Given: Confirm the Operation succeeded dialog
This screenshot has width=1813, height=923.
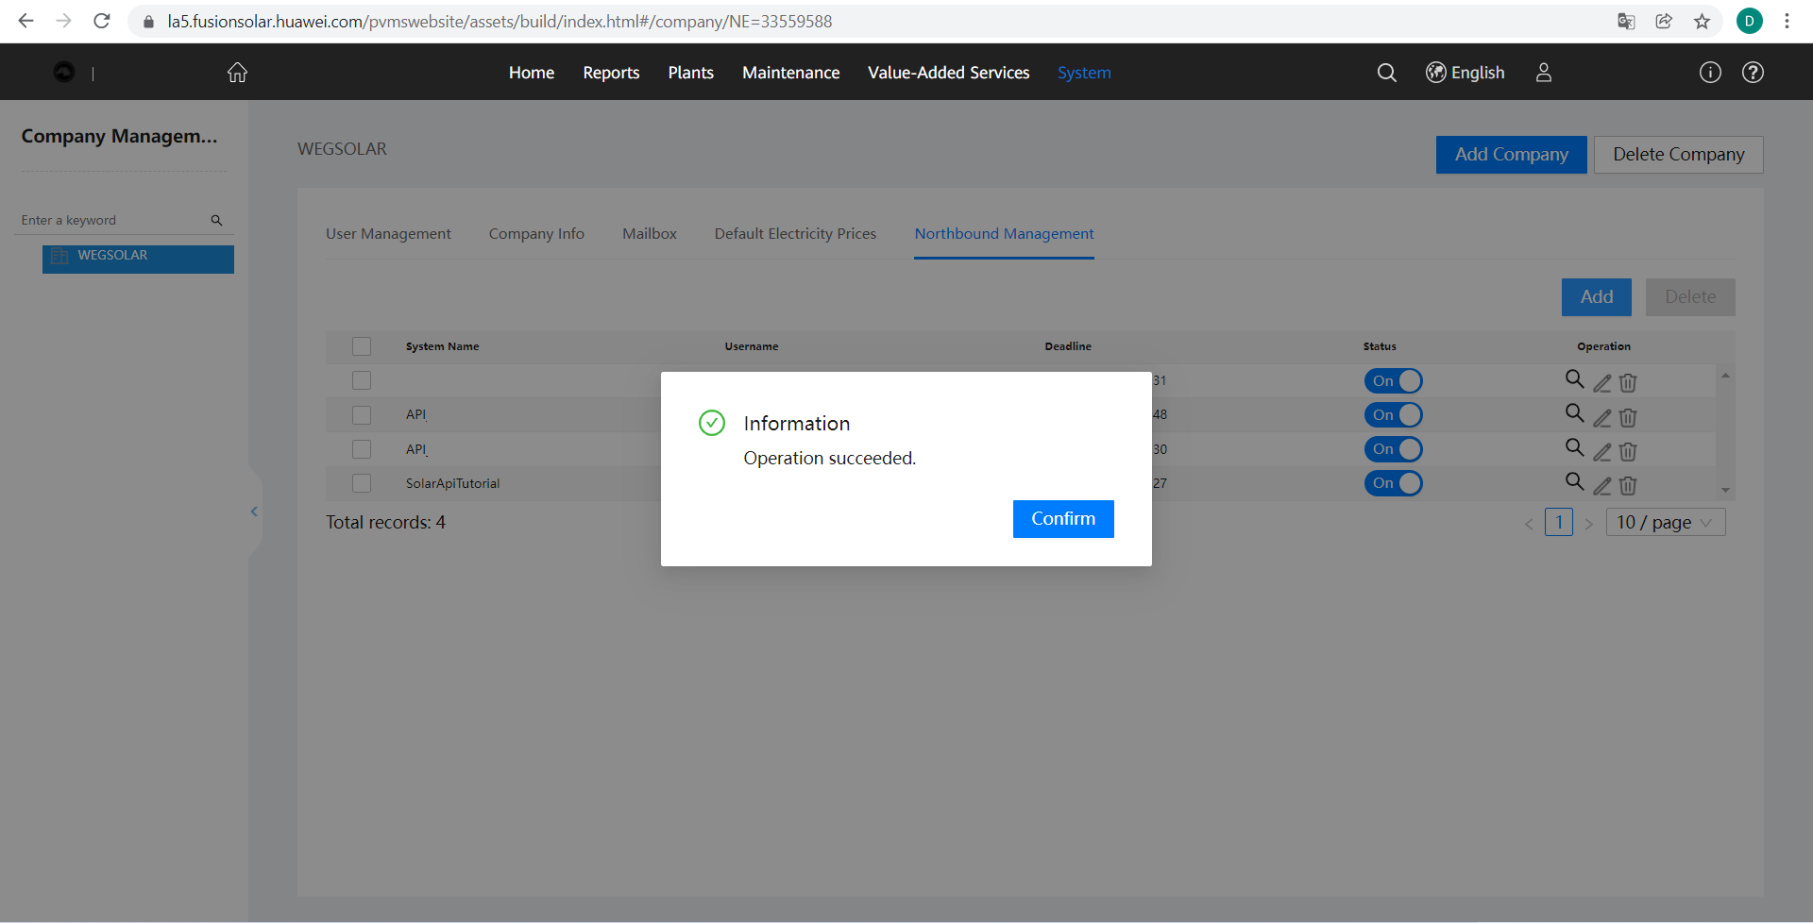Looking at the screenshot, I should pos(1062,519).
